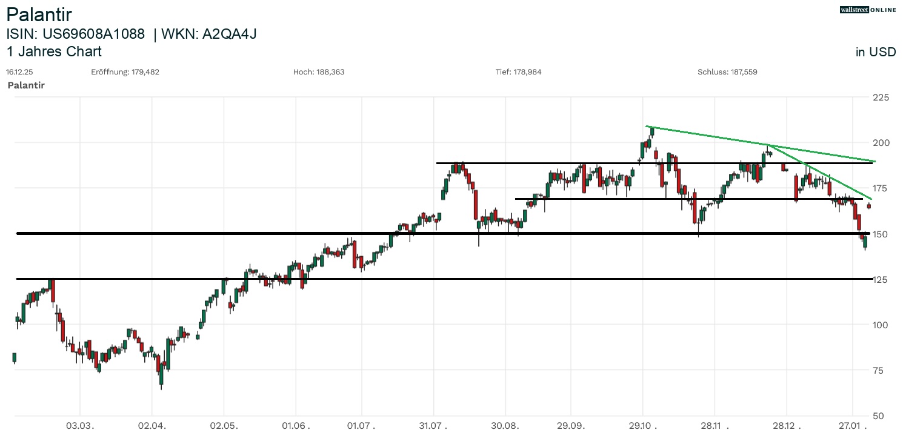This screenshot has width=903, height=430.
Task: Click the 50 price axis label
Action: 878,416
